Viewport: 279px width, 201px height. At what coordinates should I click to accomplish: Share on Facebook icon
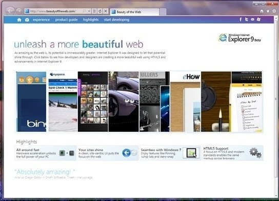[x=241, y=19]
